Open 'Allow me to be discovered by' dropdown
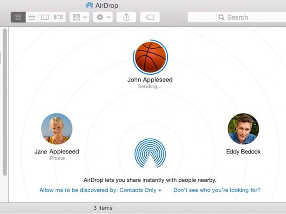 [x=100, y=190]
